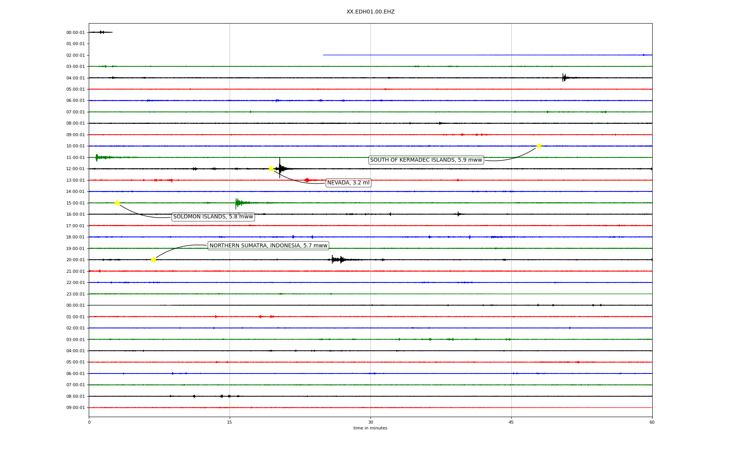Screen dimensions: 741x463
Task: Click the black spike near end of 04:00:01 trace
Action: (564, 78)
